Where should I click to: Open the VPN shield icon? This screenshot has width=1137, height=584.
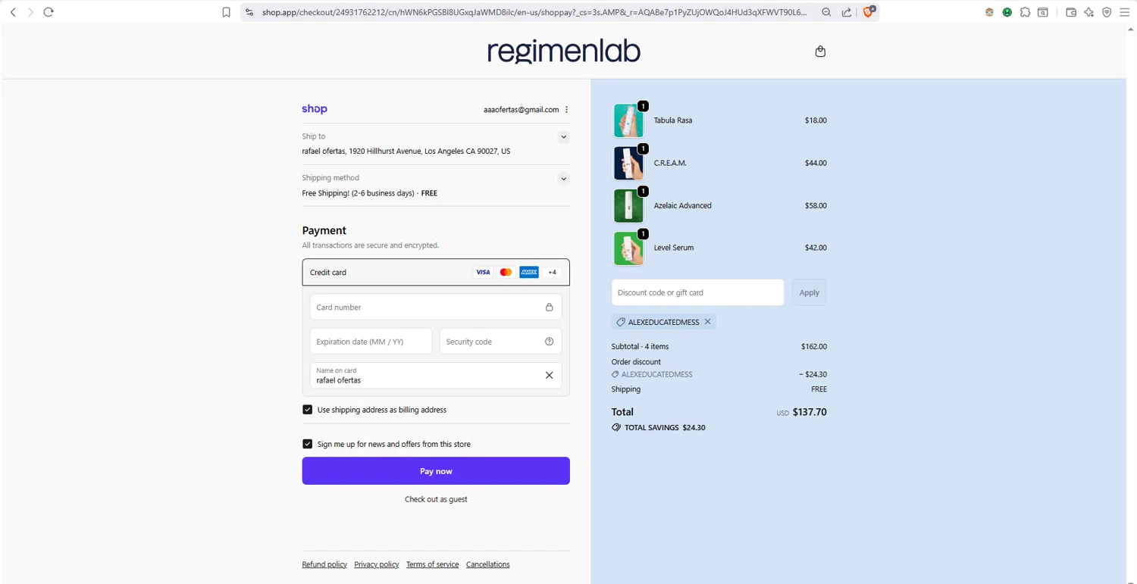pos(1107,12)
